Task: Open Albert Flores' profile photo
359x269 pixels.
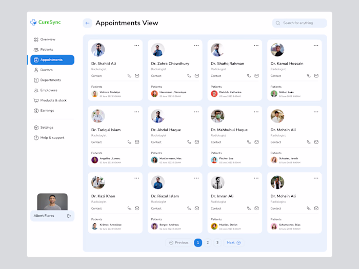Action: pos(52,202)
